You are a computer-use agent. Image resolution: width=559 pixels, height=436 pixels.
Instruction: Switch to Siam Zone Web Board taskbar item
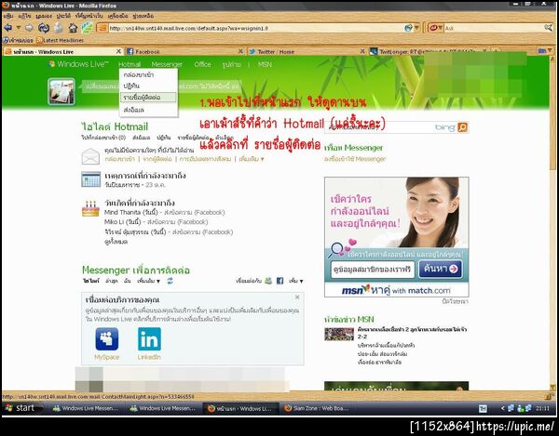(x=317, y=408)
